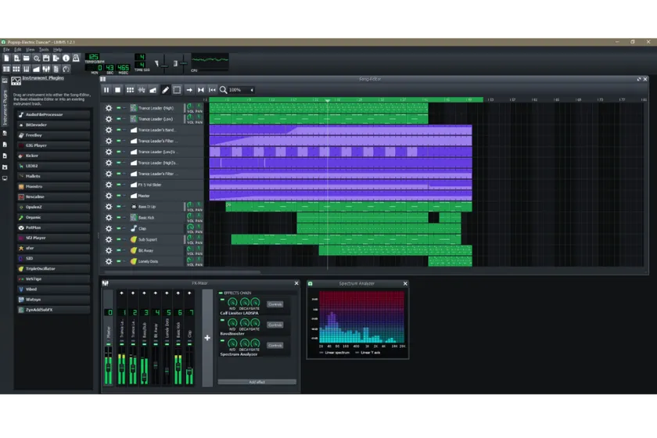Mute the Trance Leader (High) track
The image size is (657, 438).
pos(119,108)
